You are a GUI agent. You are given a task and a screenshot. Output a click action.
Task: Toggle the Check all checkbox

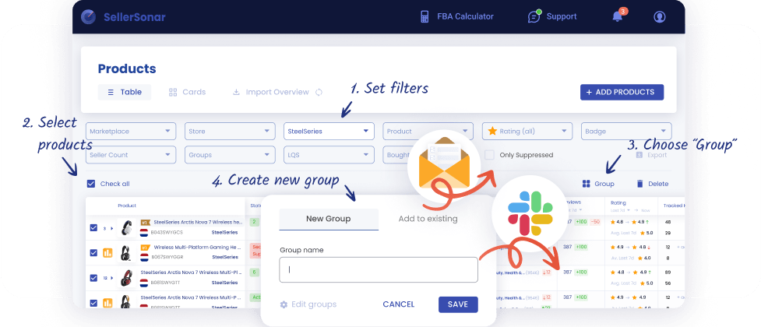[x=91, y=184]
